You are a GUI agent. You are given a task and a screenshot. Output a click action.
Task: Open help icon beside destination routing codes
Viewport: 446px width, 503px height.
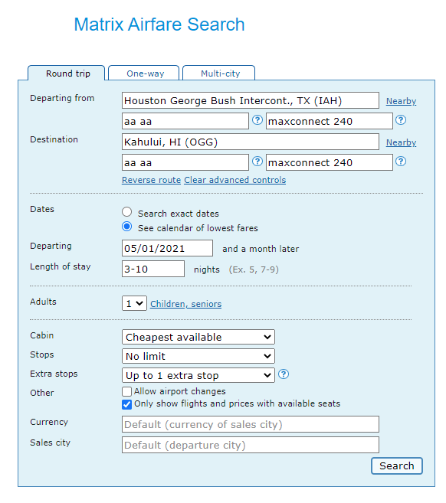click(257, 161)
